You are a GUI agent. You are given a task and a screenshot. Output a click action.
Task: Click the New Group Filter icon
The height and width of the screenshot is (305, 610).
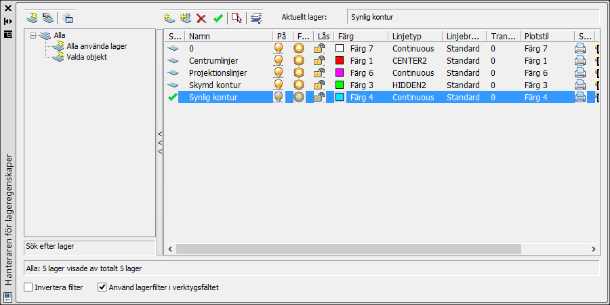click(x=47, y=18)
